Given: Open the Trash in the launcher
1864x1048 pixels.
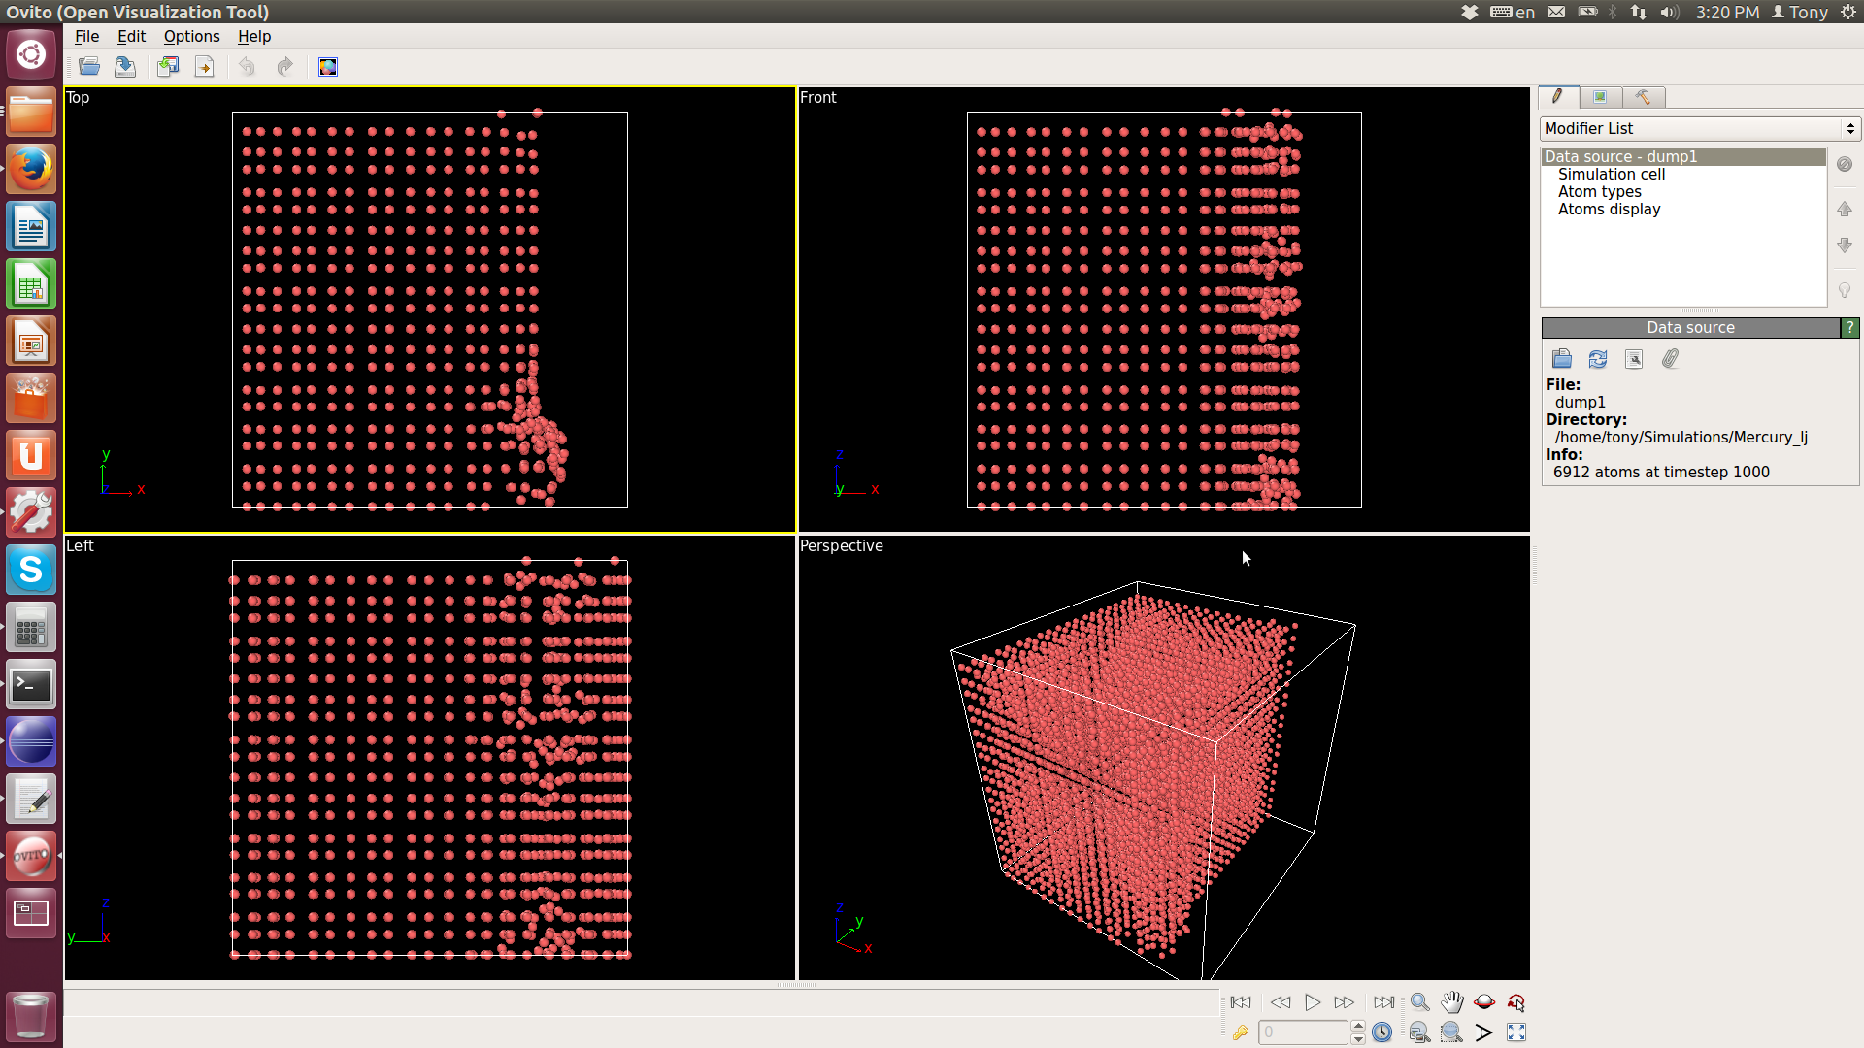Looking at the screenshot, I should point(31,1015).
